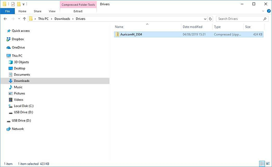This screenshot has width=272, height=167.
Task: Click the Explorer folder icon in title bar
Action: tap(5, 4)
